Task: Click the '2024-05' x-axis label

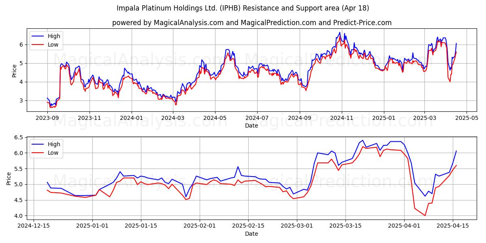Action: pyautogui.click(x=215, y=118)
